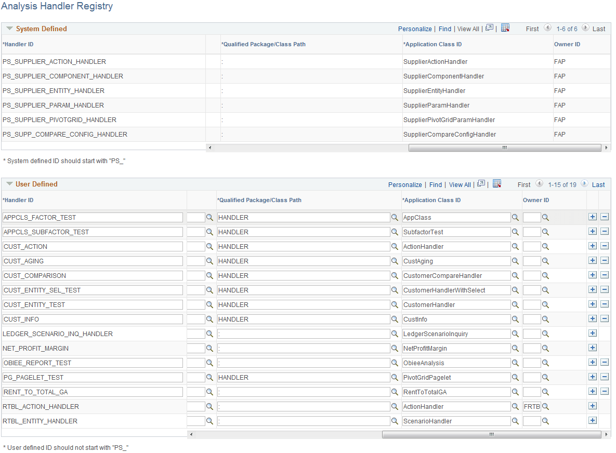Open lookup for OBIEE_REPORT_TEST class path
The image size is (616, 453).
coord(395,363)
